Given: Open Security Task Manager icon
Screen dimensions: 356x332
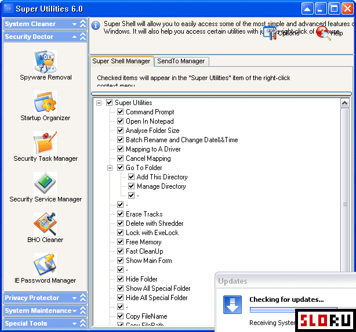Looking at the screenshot, I should [x=45, y=143].
